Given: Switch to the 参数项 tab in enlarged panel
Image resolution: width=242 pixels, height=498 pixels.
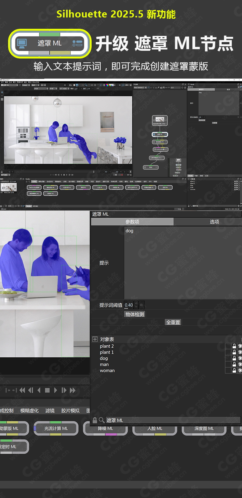Looking at the screenshot, I should [132, 222].
